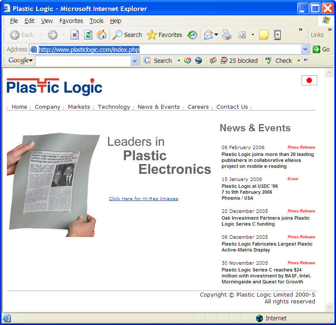This screenshot has height=325, width=336.
Task: Click the scrollbar down arrow
Action: [329, 307]
